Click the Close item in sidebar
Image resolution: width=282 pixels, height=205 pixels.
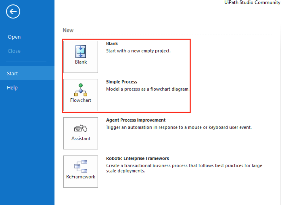coord(14,51)
